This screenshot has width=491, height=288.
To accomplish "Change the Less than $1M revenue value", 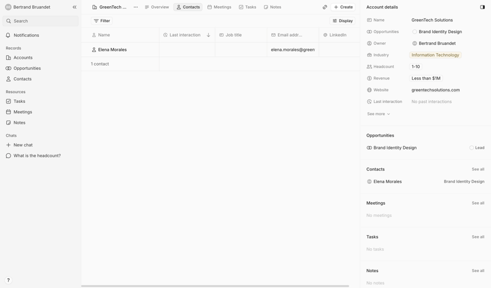I will [426, 78].
